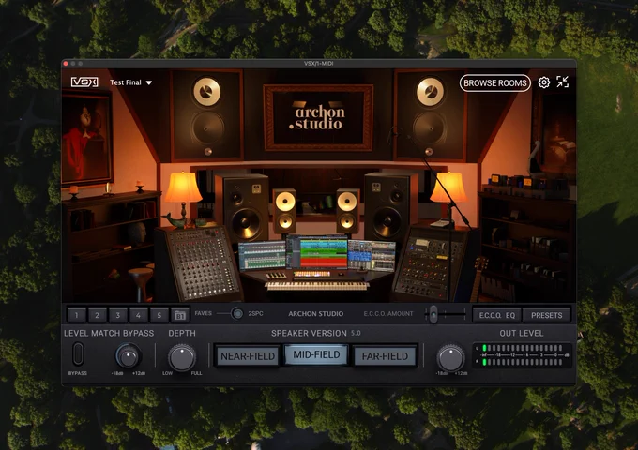
Task: Click the left mid-field black monitor
Action: 243,207
